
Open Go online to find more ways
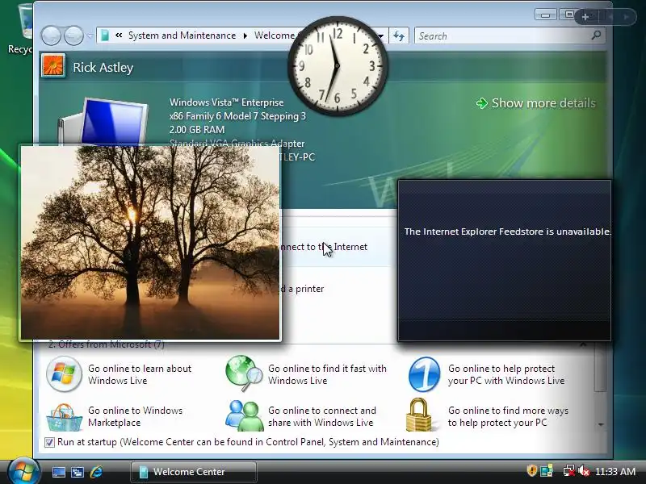[x=508, y=416]
